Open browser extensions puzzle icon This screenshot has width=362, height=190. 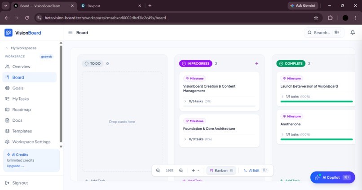pos(331,18)
